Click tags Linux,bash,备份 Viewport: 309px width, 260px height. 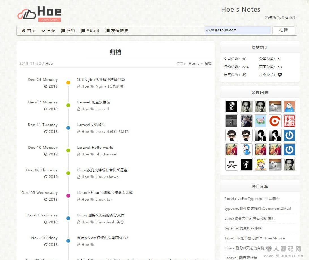(x=110, y=222)
